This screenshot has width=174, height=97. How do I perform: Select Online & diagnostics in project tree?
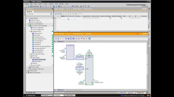38,29
